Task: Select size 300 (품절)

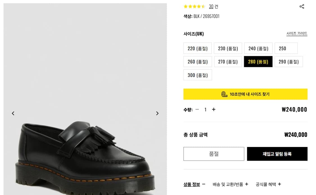Action: click(197, 75)
